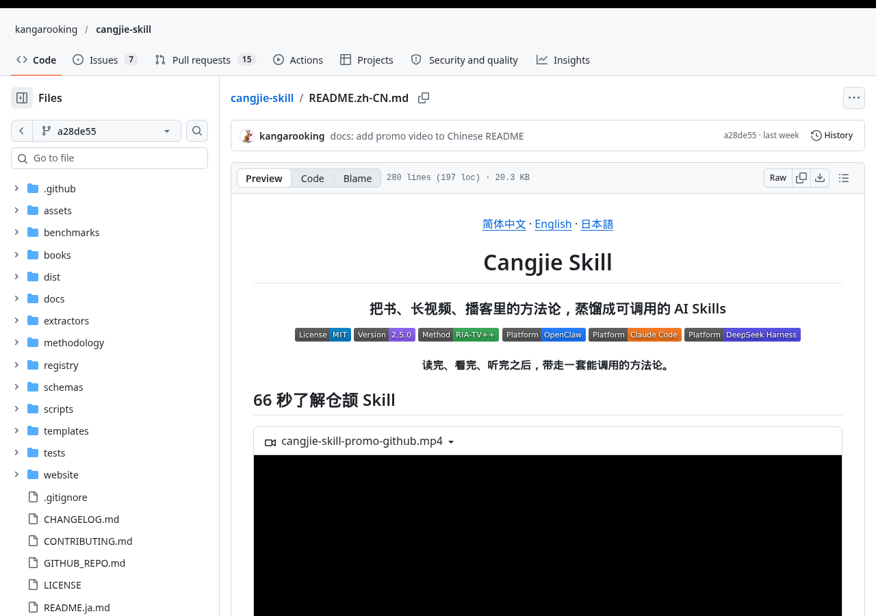Viewport: 876px width, 616px height.
Task: Open the a28de55 commit hash link
Action: 740,136
